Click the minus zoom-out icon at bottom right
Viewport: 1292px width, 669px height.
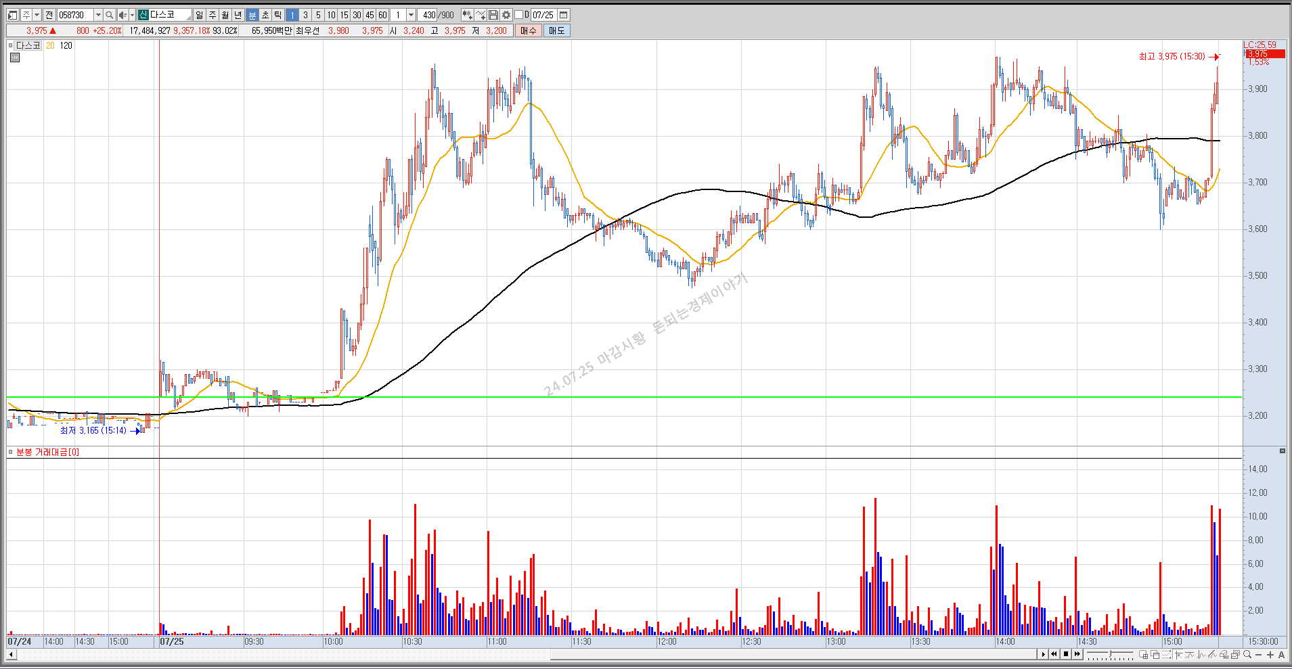(x=1258, y=655)
